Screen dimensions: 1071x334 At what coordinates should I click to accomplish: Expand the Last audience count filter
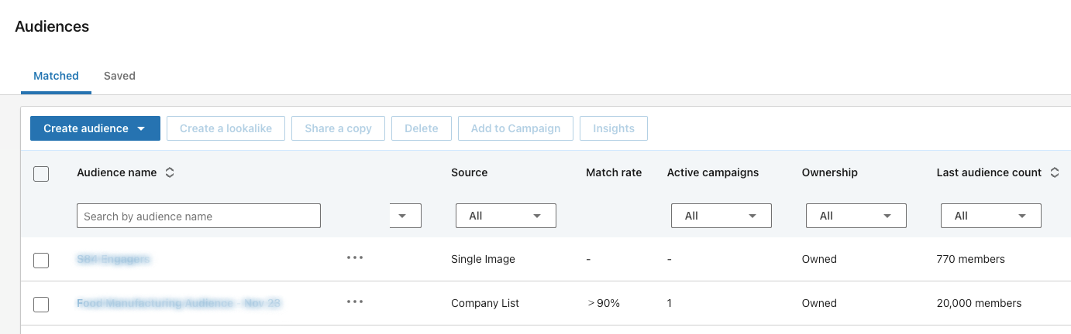coord(990,216)
